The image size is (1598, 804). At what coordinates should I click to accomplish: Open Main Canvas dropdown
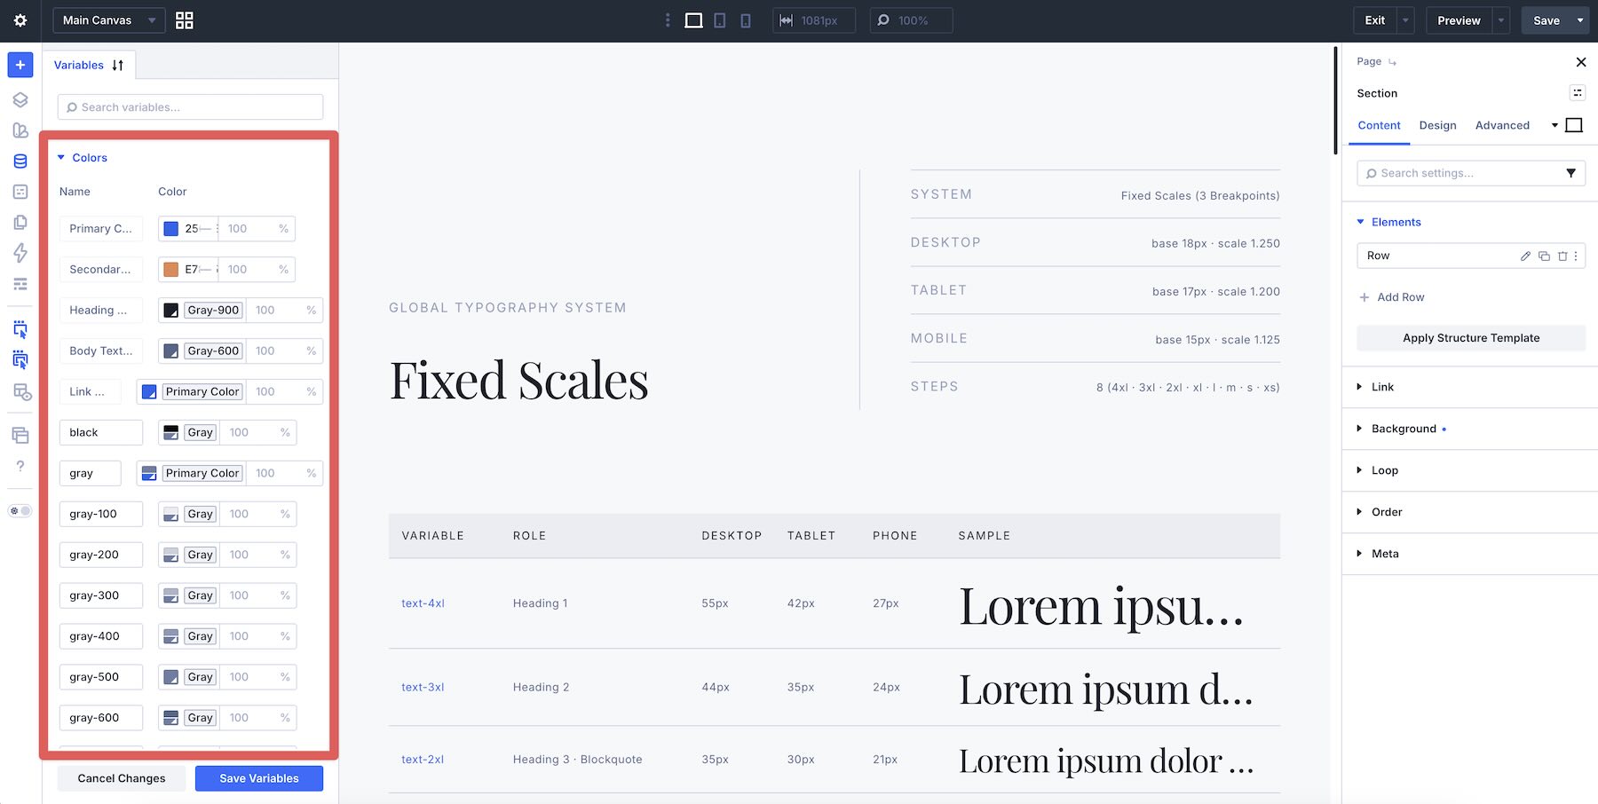(x=109, y=20)
